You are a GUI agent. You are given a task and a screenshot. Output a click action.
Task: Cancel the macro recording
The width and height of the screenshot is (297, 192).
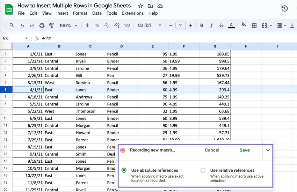pos(212,150)
